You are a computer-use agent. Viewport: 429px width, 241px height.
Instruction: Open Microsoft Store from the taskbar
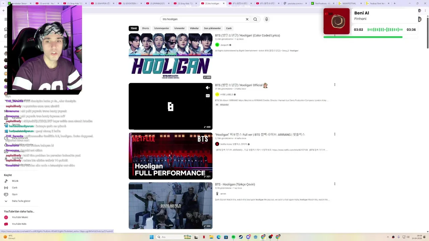click(226, 237)
